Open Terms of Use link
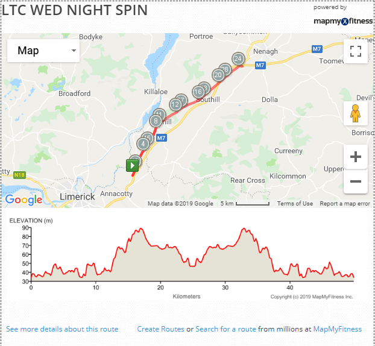Image resolution: width=375 pixels, height=346 pixels. [295, 204]
